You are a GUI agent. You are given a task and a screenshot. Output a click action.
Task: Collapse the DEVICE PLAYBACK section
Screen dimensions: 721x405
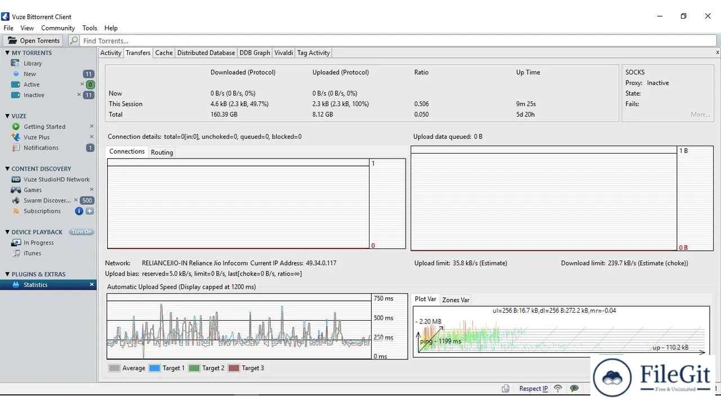tap(7, 232)
